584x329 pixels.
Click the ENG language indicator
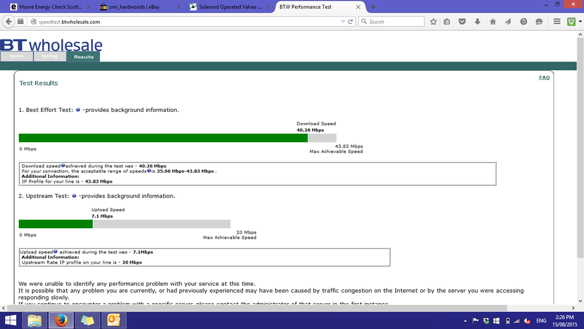[x=541, y=321]
